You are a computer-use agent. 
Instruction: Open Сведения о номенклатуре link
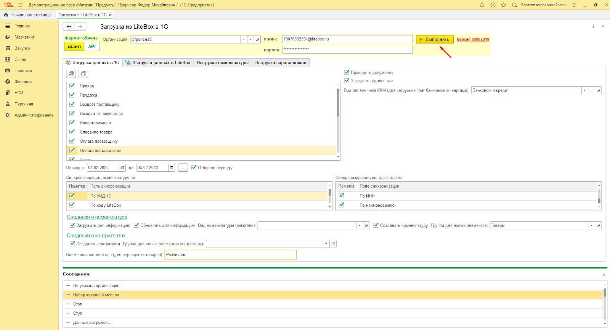[x=97, y=217]
